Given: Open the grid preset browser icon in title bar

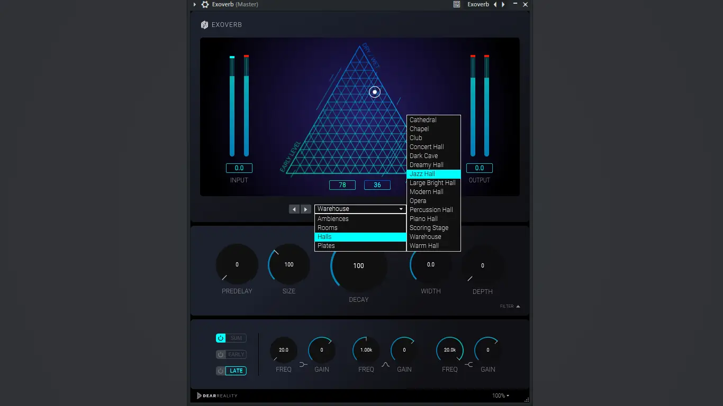Looking at the screenshot, I should pyautogui.click(x=457, y=4).
